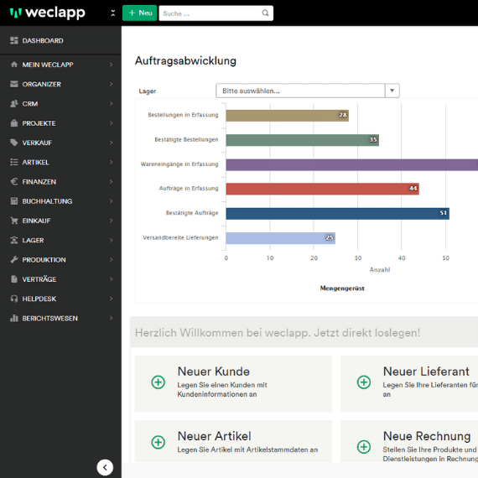Expand the Einkauf submenu chevron
This screenshot has height=478, width=478.
pos(112,221)
